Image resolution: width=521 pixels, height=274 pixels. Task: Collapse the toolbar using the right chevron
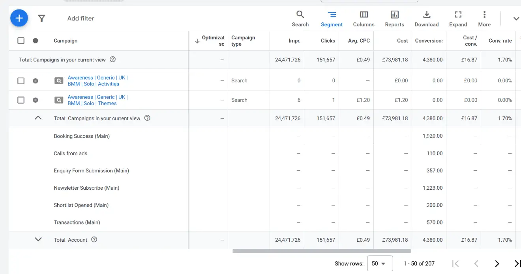pos(516,18)
